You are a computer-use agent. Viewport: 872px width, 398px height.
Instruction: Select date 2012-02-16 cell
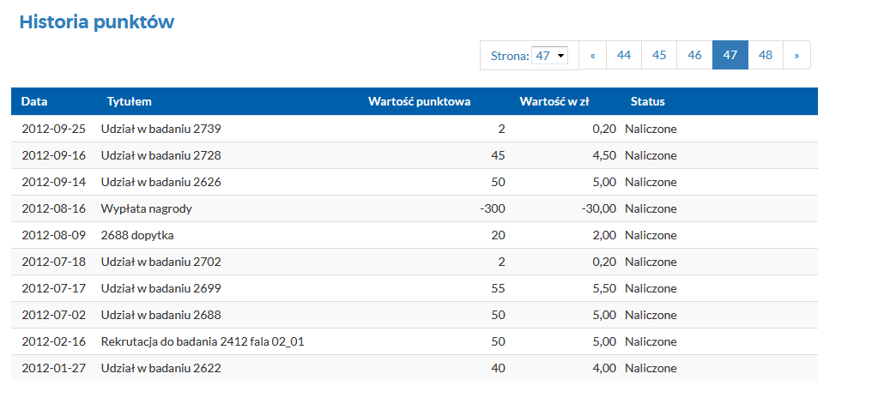click(x=54, y=342)
